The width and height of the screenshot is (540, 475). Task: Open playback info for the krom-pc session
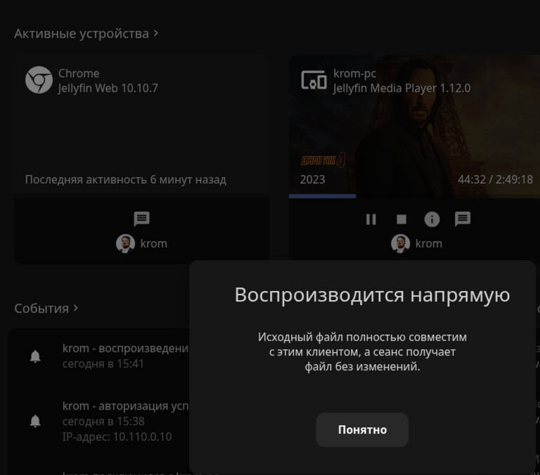[x=432, y=219]
